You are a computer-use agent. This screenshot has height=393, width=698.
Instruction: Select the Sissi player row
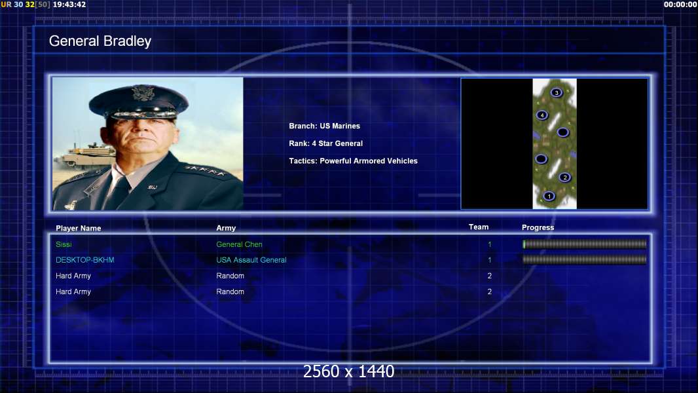coord(351,244)
